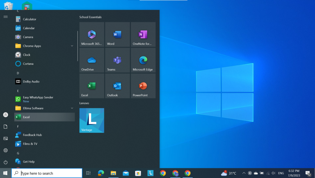Open Feedback Hub from the app list
Screen dimensions: 315x178
[x=44, y=135]
